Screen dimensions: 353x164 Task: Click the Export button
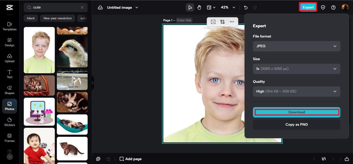point(308,7)
